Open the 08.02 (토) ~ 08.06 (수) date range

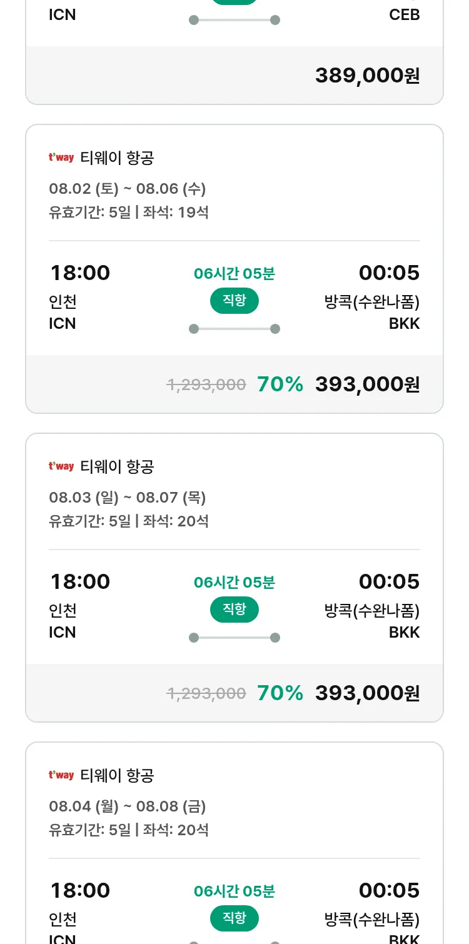pos(128,189)
